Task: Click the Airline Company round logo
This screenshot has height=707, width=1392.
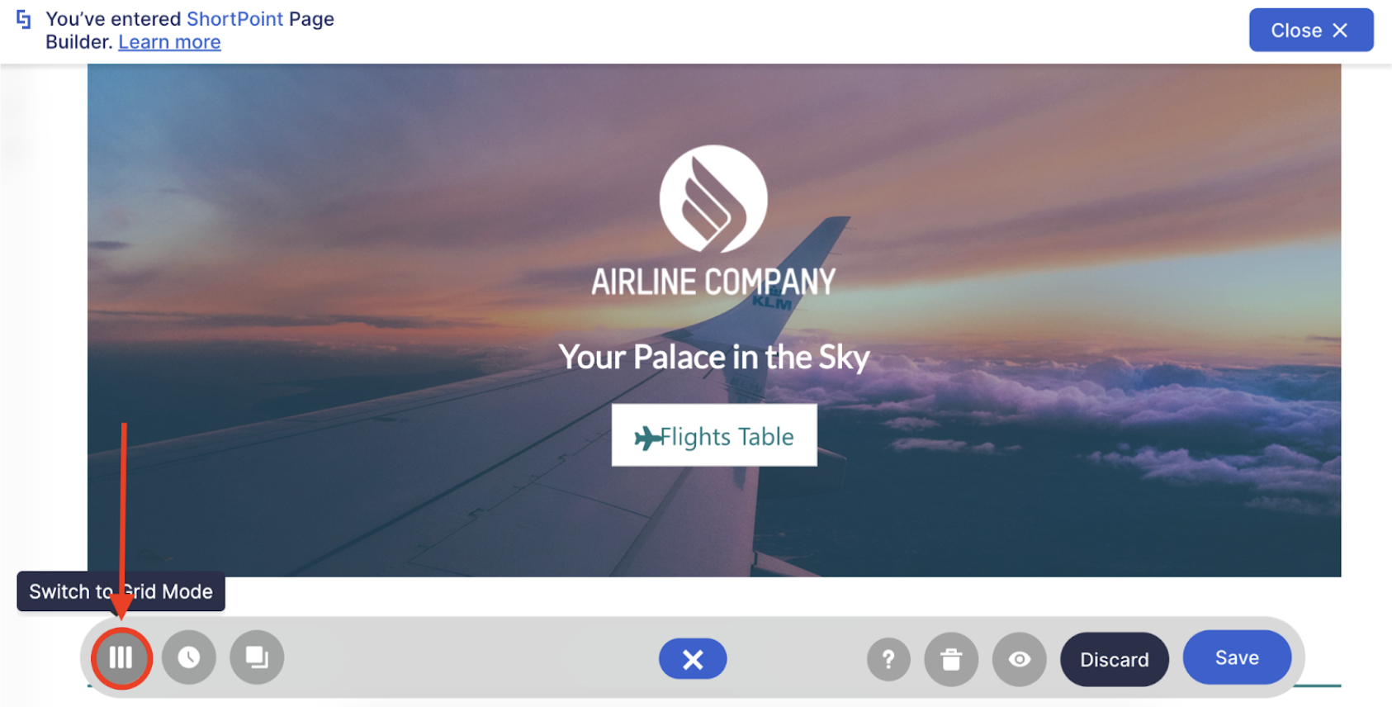Action: [713, 199]
